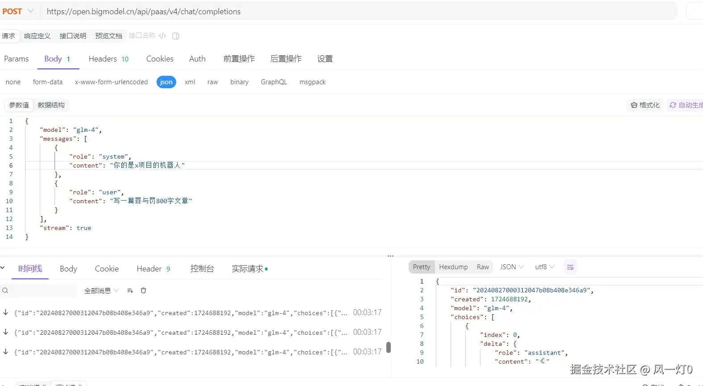Open the response Cookie tab
The height and width of the screenshot is (386, 703).
107,269
